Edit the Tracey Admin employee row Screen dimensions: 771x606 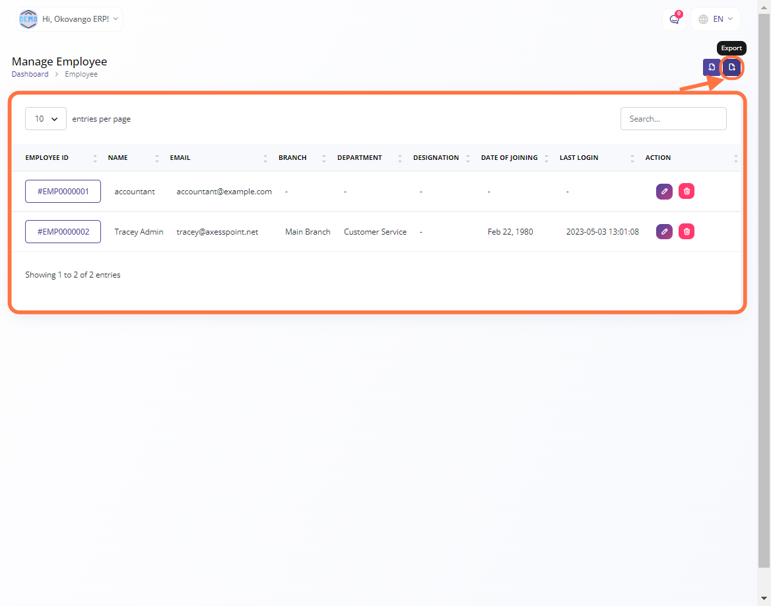(x=664, y=231)
